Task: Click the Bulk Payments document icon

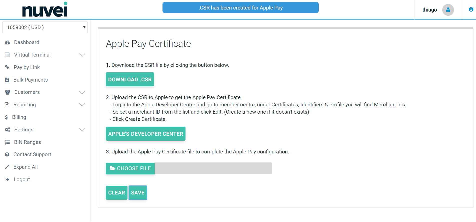Action: click(x=7, y=80)
